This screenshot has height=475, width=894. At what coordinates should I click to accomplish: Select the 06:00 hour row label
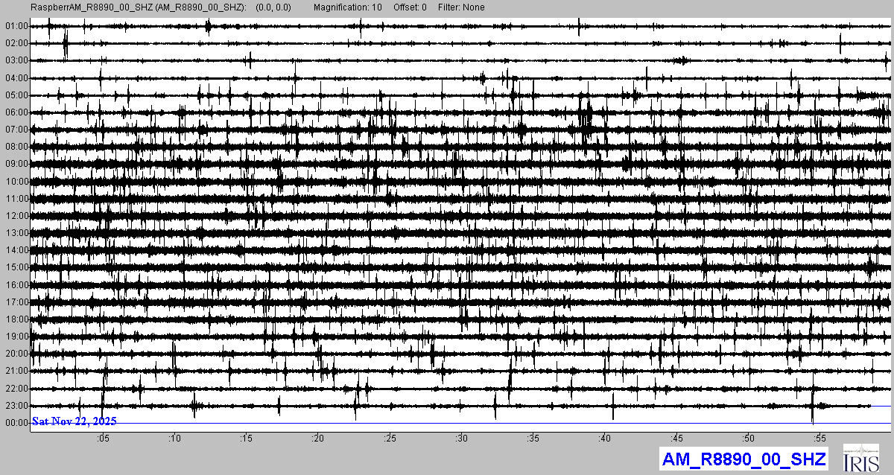16,112
